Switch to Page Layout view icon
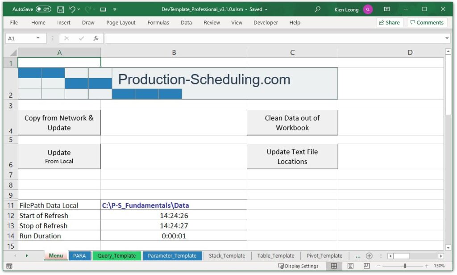Image resolution: width=457 pixels, height=275 pixels. click(x=350, y=266)
